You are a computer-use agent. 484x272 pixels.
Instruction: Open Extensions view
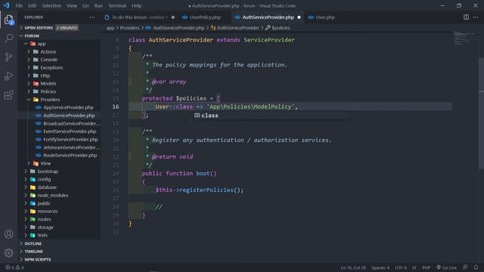coord(8,95)
